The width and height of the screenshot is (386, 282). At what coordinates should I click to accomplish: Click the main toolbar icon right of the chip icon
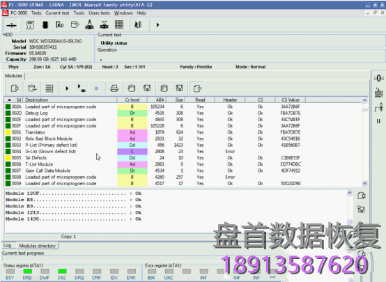pyautogui.click(x=60, y=24)
